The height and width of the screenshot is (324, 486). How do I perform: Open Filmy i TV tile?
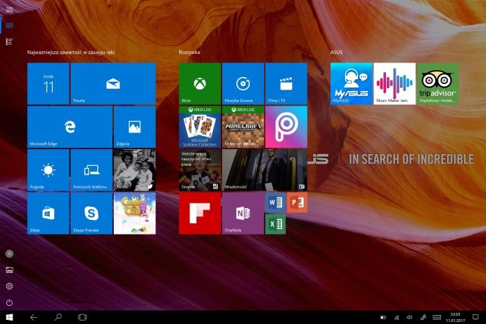pyautogui.click(x=286, y=84)
